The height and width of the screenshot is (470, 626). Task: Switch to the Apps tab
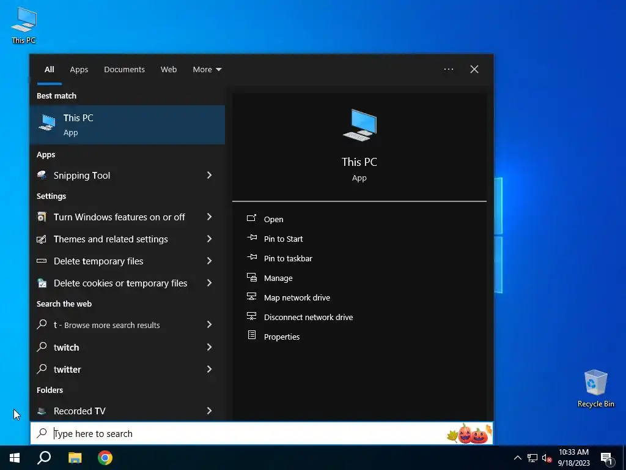[x=79, y=70]
